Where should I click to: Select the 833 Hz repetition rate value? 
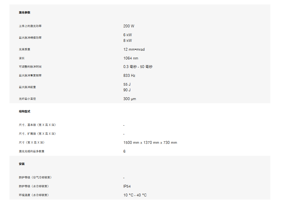[x=129, y=76]
